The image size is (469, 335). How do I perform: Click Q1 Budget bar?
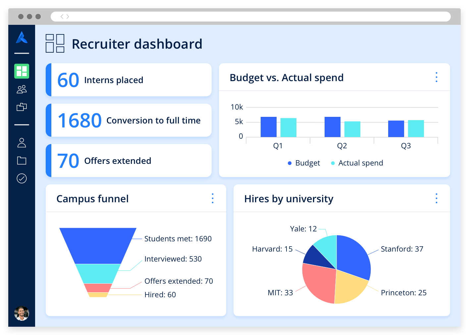click(269, 127)
